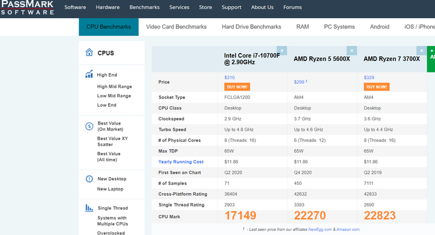
Task: Open the New Desktop list
Action: click(x=112, y=179)
